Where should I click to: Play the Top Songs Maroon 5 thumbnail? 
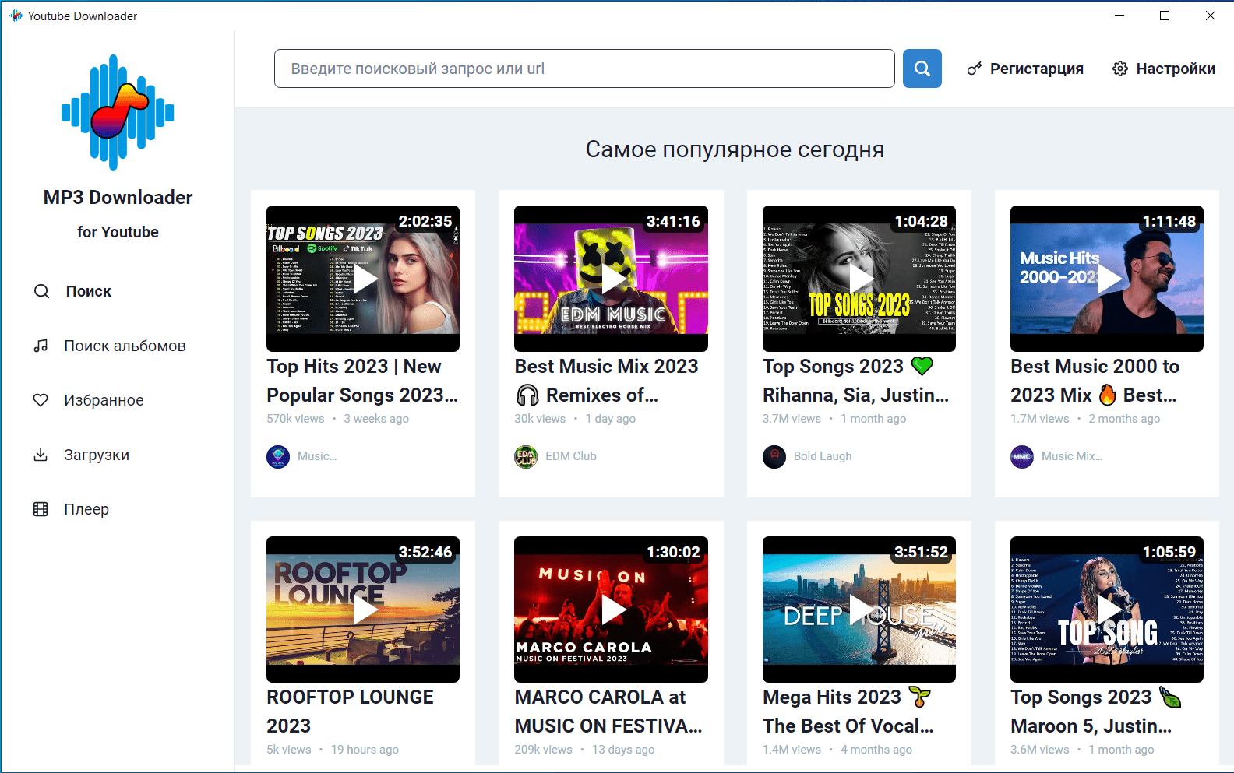tap(1106, 610)
